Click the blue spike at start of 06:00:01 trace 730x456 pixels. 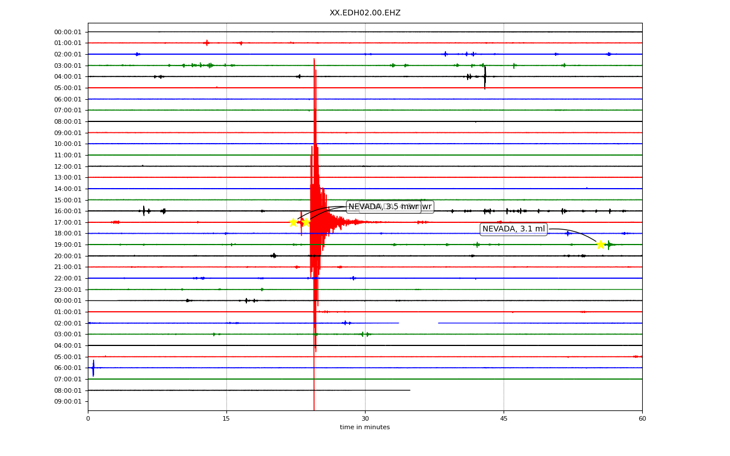tap(93, 368)
